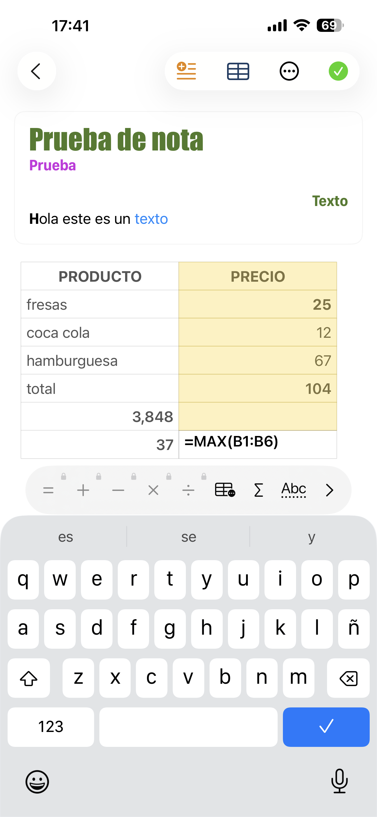Switch to the 123 numeric keyboard
Viewport: 377px width, 817px height.
click(51, 727)
